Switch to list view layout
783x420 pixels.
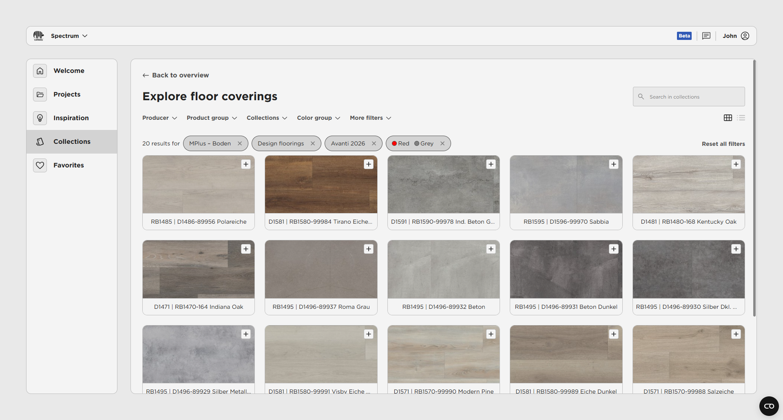[741, 118]
